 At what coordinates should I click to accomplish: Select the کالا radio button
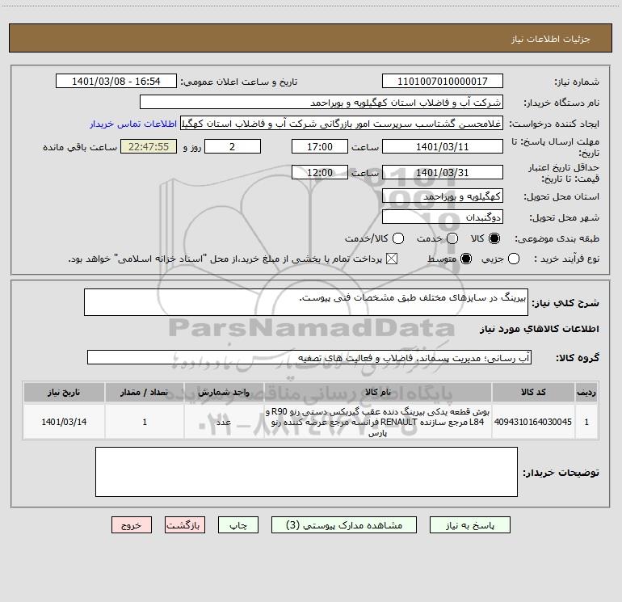494,238
